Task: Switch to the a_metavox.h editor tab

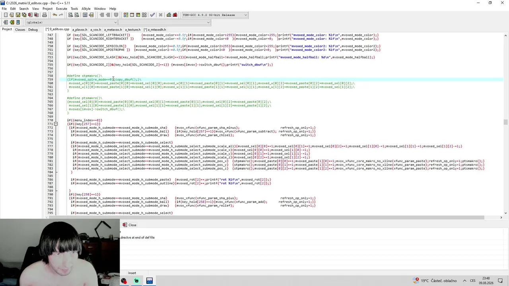Action: coord(113,29)
